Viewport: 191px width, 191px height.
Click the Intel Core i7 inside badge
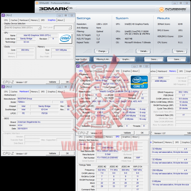coord(139,82)
